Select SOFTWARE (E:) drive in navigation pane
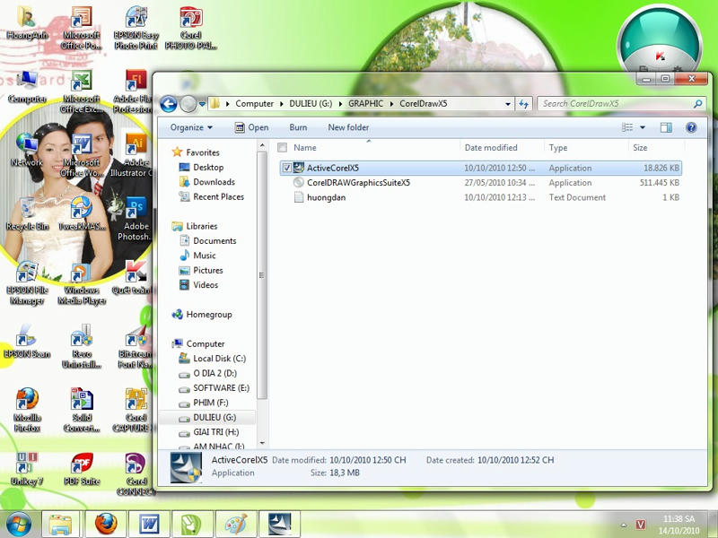This screenshot has height=538, width=718. coord(221,388)
